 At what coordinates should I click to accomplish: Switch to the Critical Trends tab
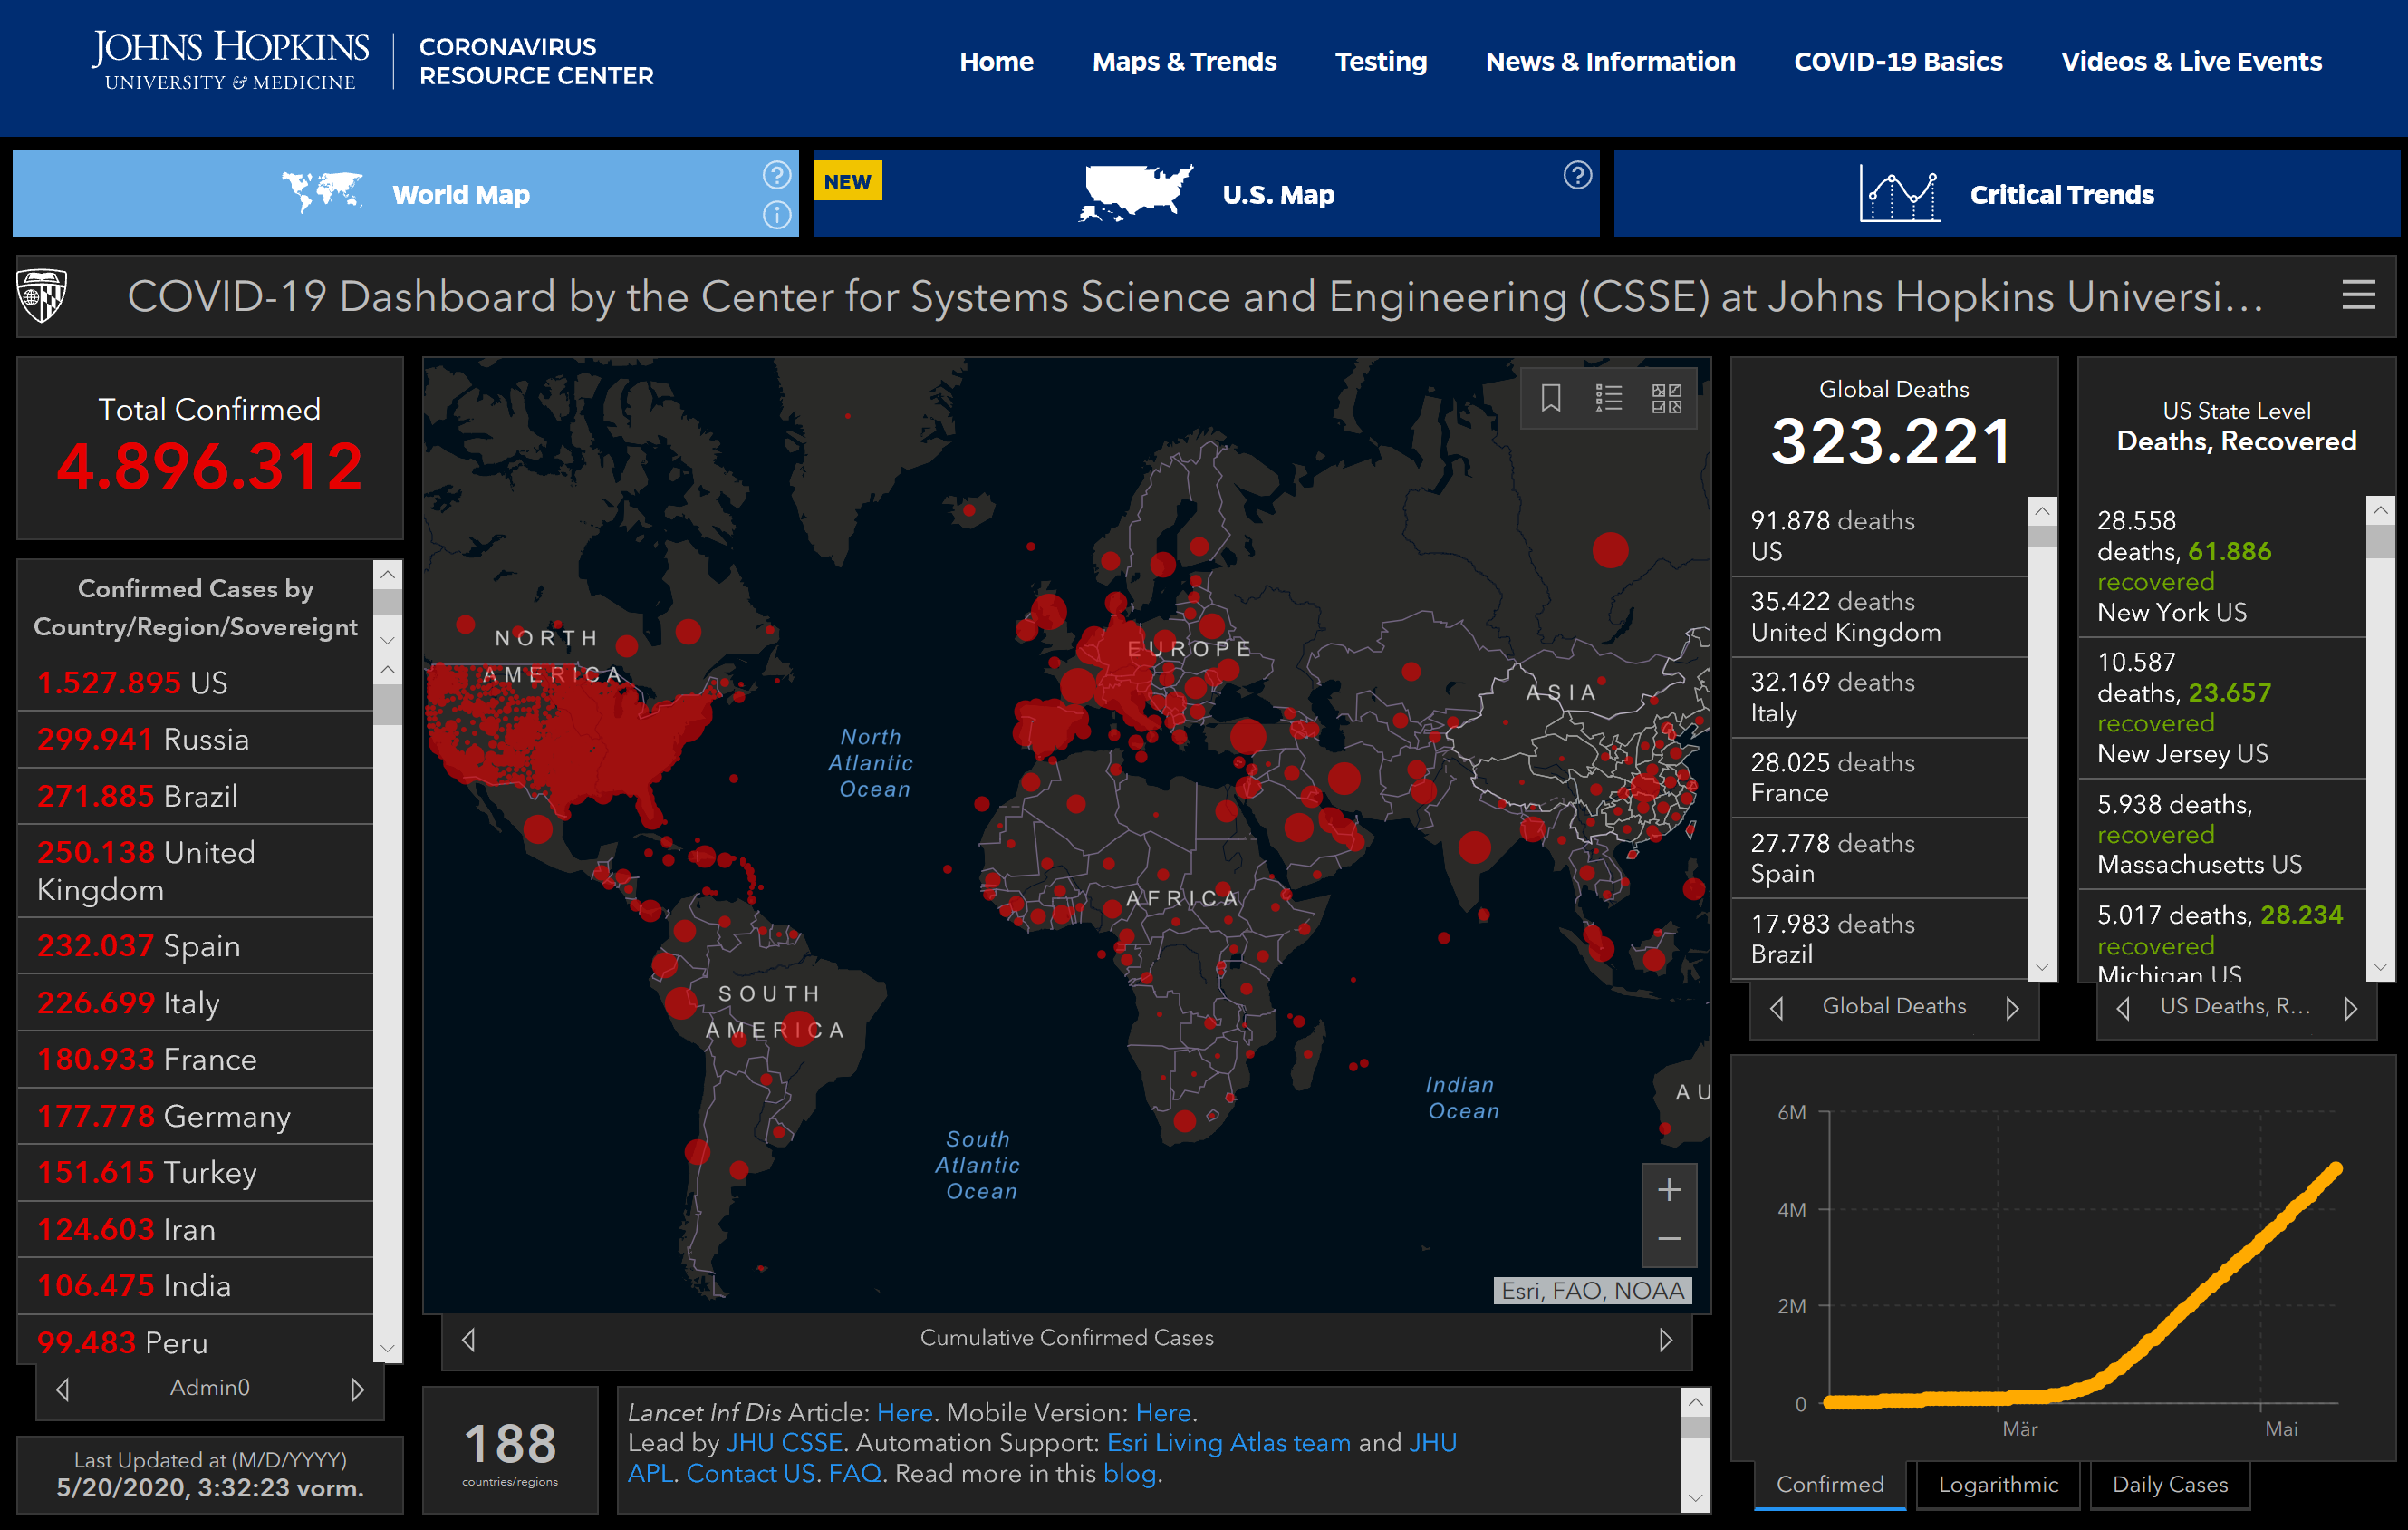2007,193
